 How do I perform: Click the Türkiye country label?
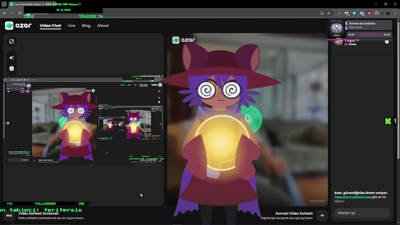point(352,44)
